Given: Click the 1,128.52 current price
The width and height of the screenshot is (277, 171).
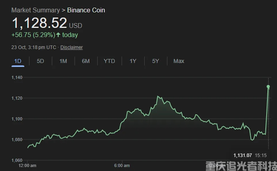Looking at the screenshot, I should pyautogui.click(x=40, y=23).
